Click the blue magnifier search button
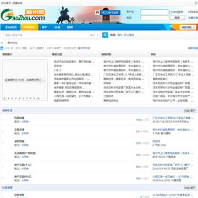The height and width of the screenshot is (198, 198). pyautogui.click(x=105, y=35)
